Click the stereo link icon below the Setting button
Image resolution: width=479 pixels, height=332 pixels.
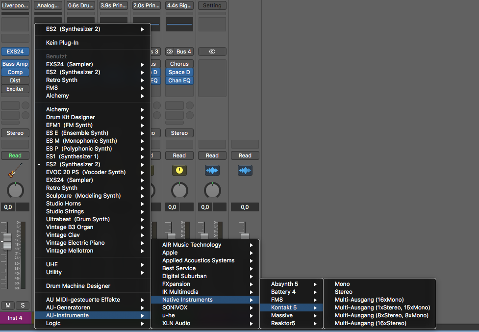pos(212,51)
